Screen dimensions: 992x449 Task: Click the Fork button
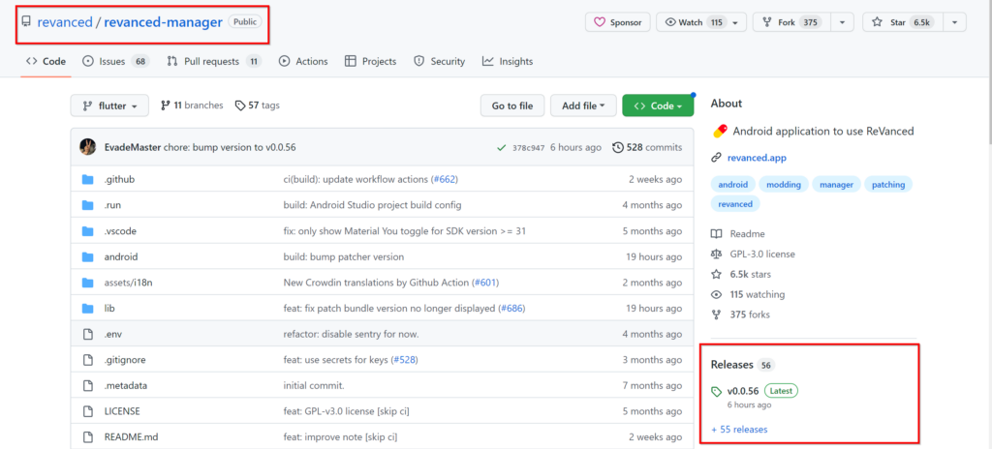[x=791, y=22]
